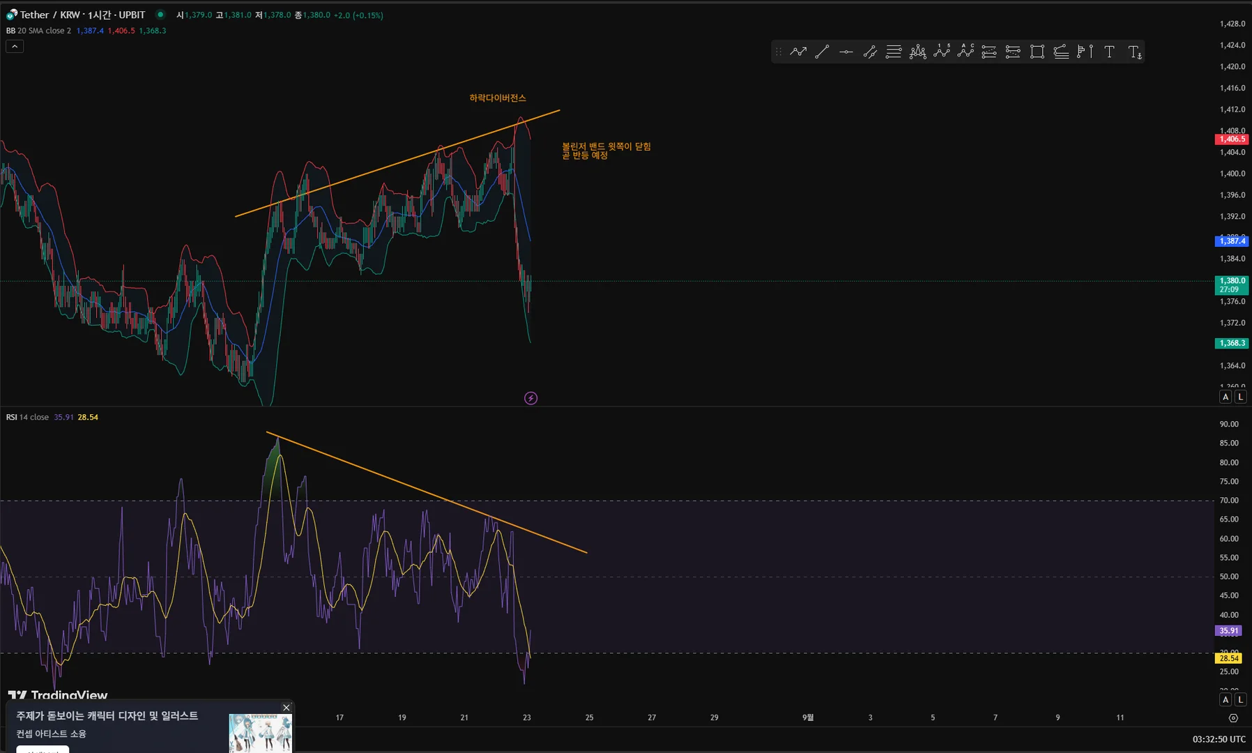Open chart settings gear icon

(x=1233, y=717)
